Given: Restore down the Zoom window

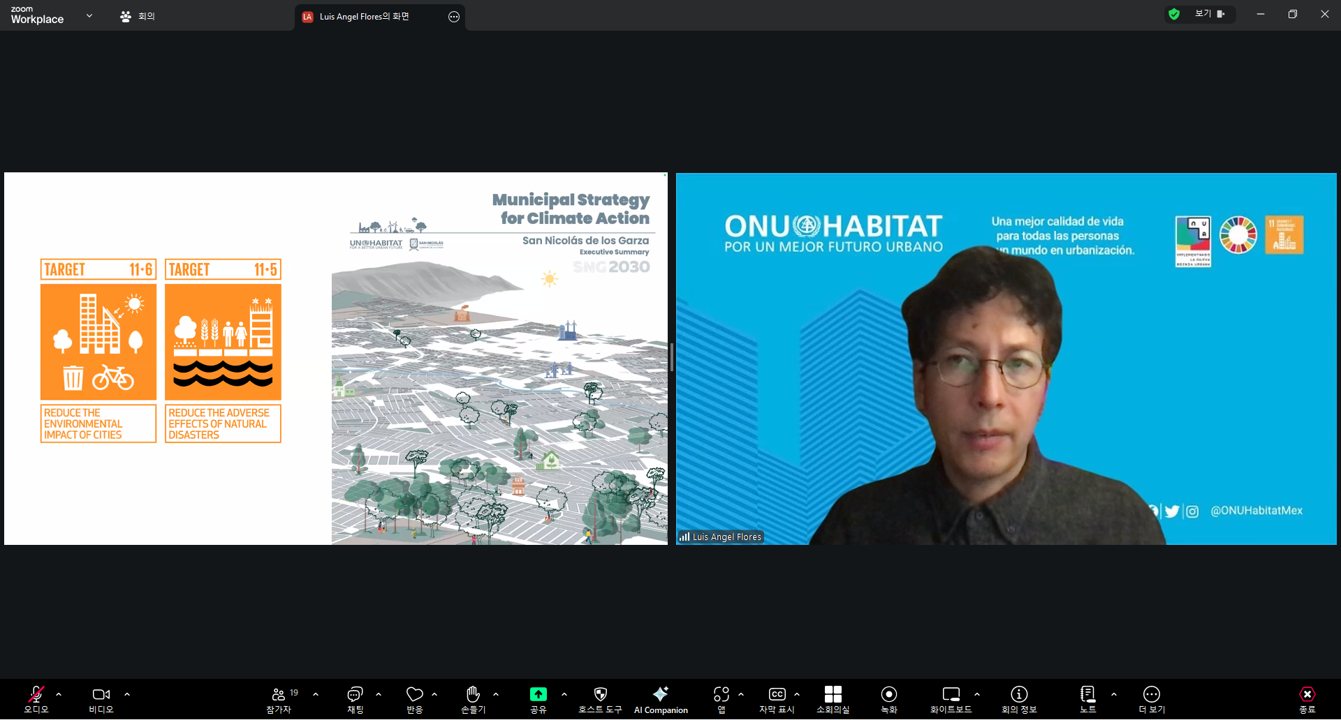Looking at the screenshot, I should pos(1293,14).
